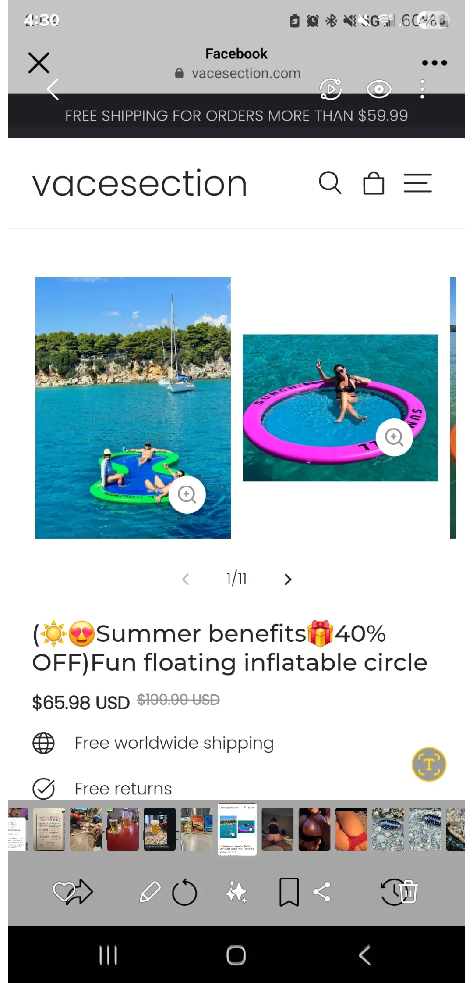Tap the gallery back arrow at top left
The height and width of the screenshot is (983, 473).
tap(53, 89)
